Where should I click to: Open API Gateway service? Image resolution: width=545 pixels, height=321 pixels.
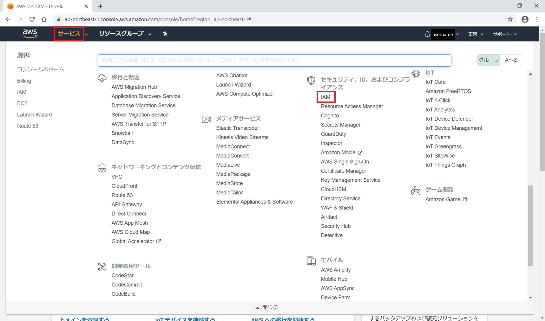click(x=127, y=204)
